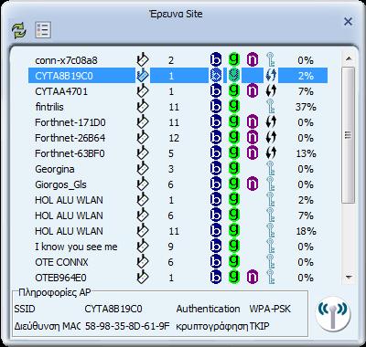
Task: Open the list view options icon
Action: click(43, 30)
